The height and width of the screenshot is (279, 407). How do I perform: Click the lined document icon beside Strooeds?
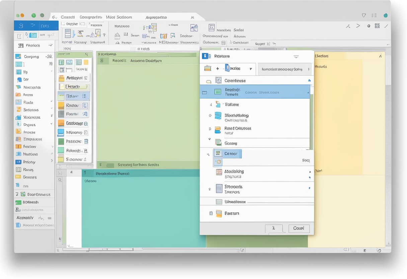pyautogui.click(x=219, y=189)
